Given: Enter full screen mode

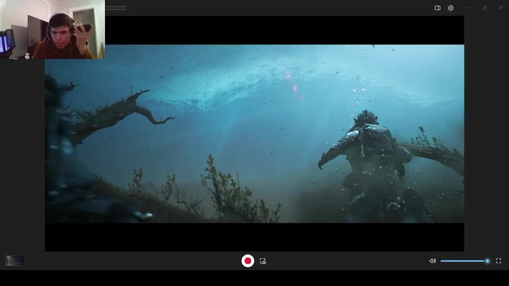Looking at the screenshot, I should point(499,261).
